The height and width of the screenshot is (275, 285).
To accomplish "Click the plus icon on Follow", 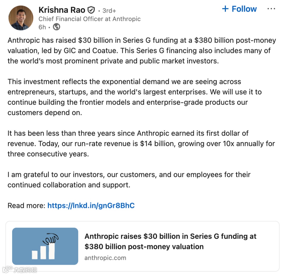I will 225,9.
